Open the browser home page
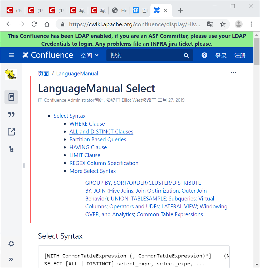The height and width of the screenshot is (268, 260). tap(47, 24)
